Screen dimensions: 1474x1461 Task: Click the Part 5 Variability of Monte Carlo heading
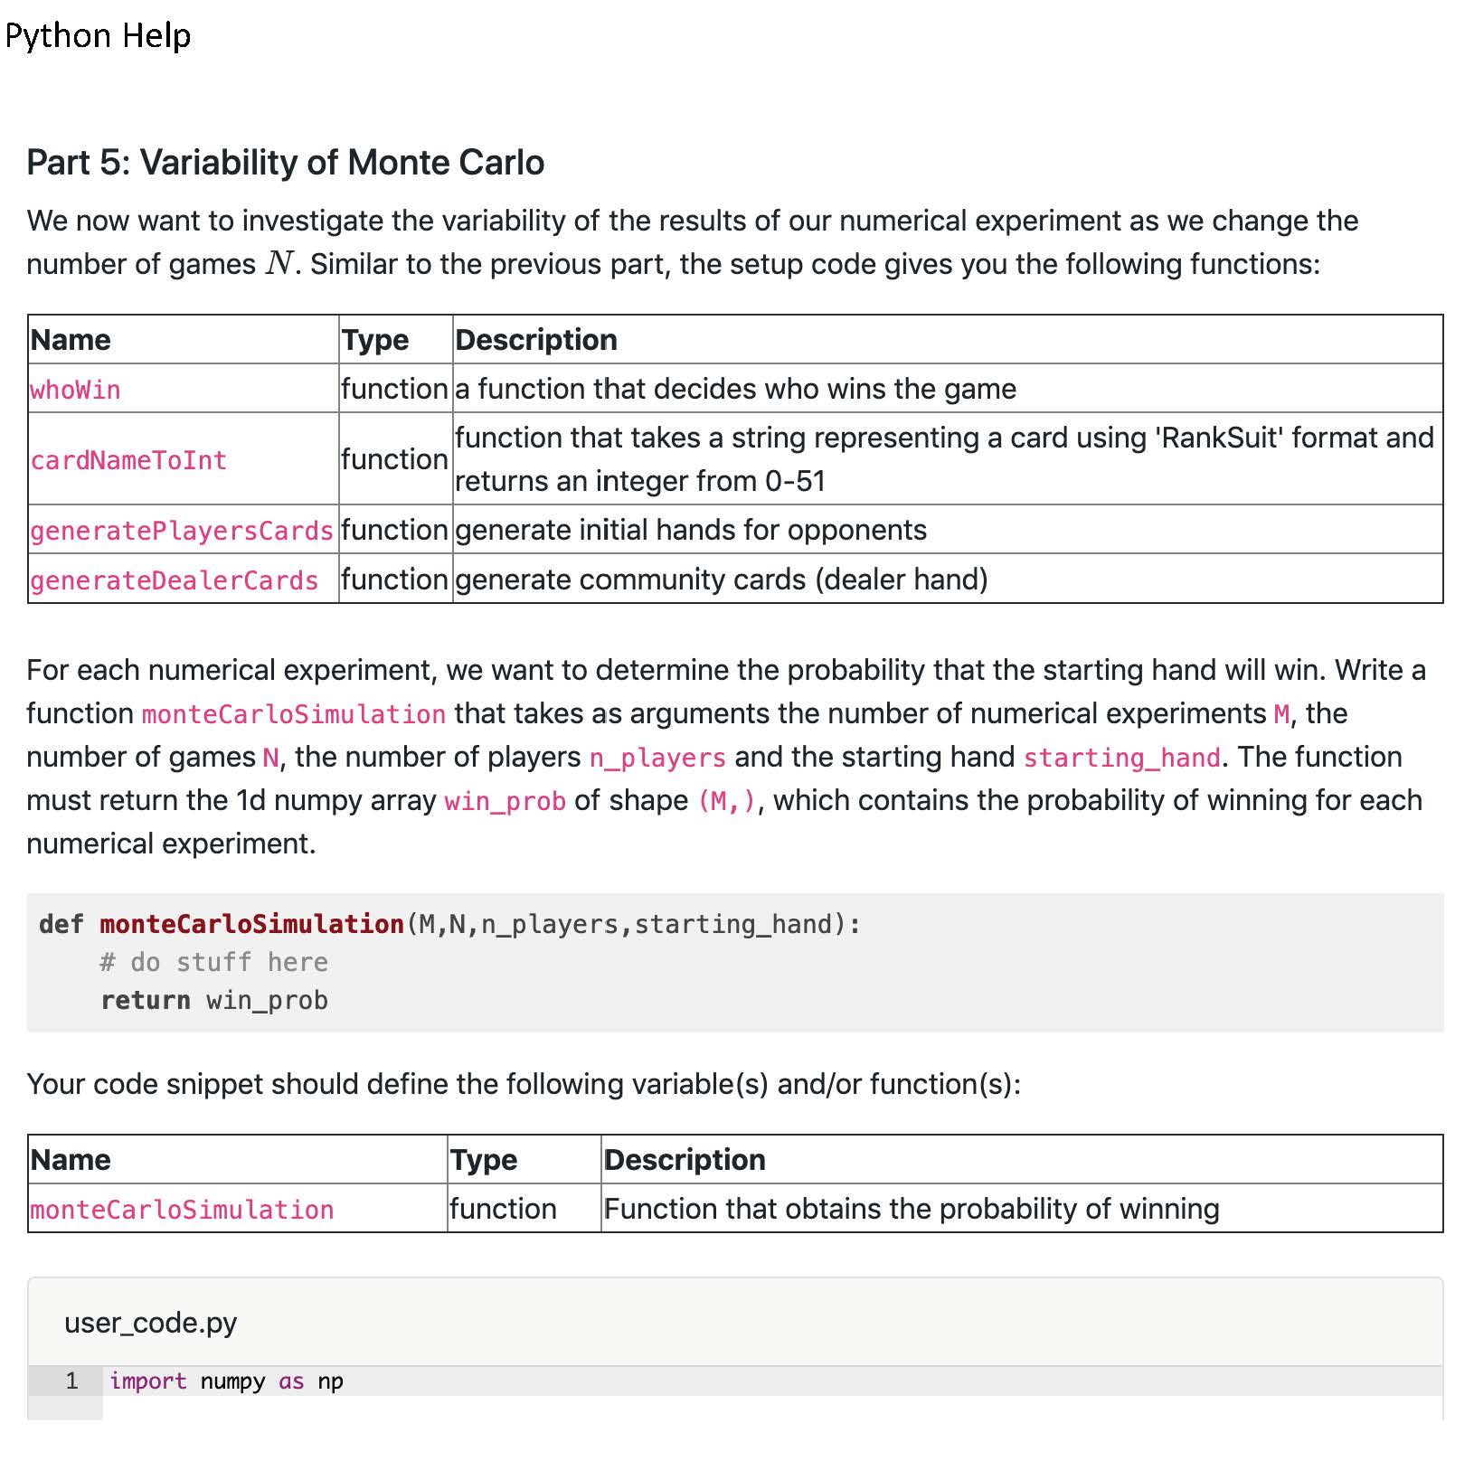(x=285, y=163)
